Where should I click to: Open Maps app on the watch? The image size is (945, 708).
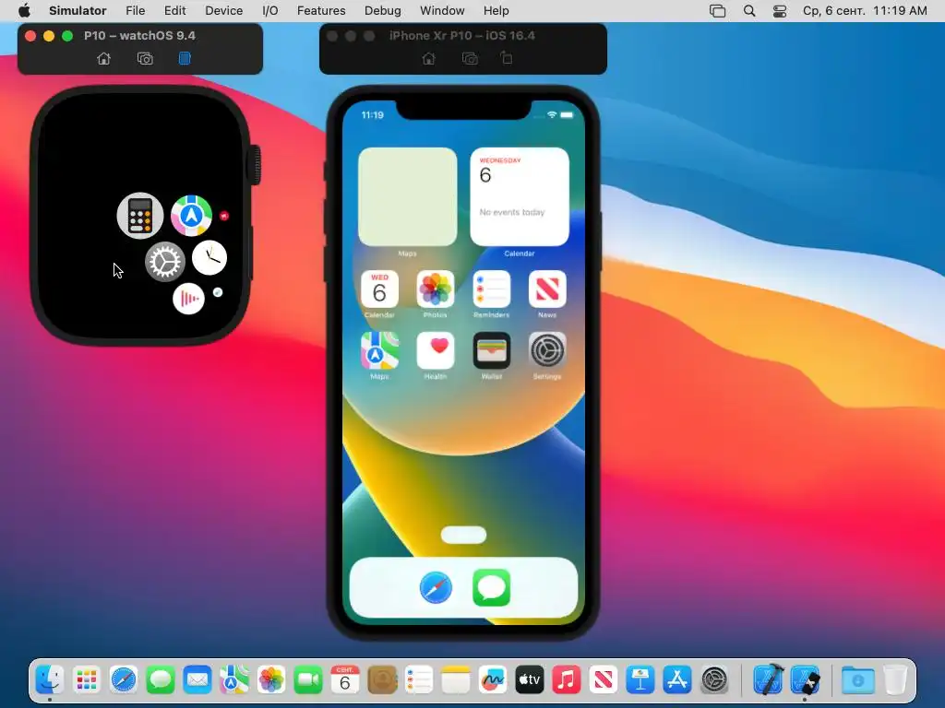pos(192,216)
